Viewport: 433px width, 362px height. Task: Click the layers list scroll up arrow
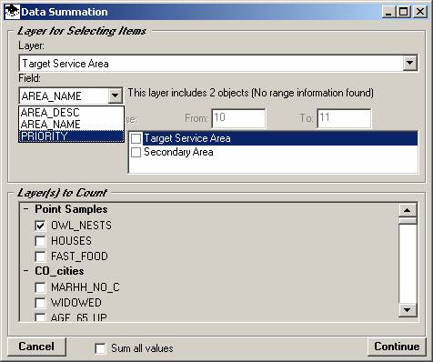407,210
